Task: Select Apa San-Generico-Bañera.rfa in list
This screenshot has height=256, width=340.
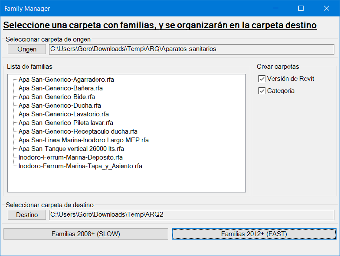Action: click(61, 88)
